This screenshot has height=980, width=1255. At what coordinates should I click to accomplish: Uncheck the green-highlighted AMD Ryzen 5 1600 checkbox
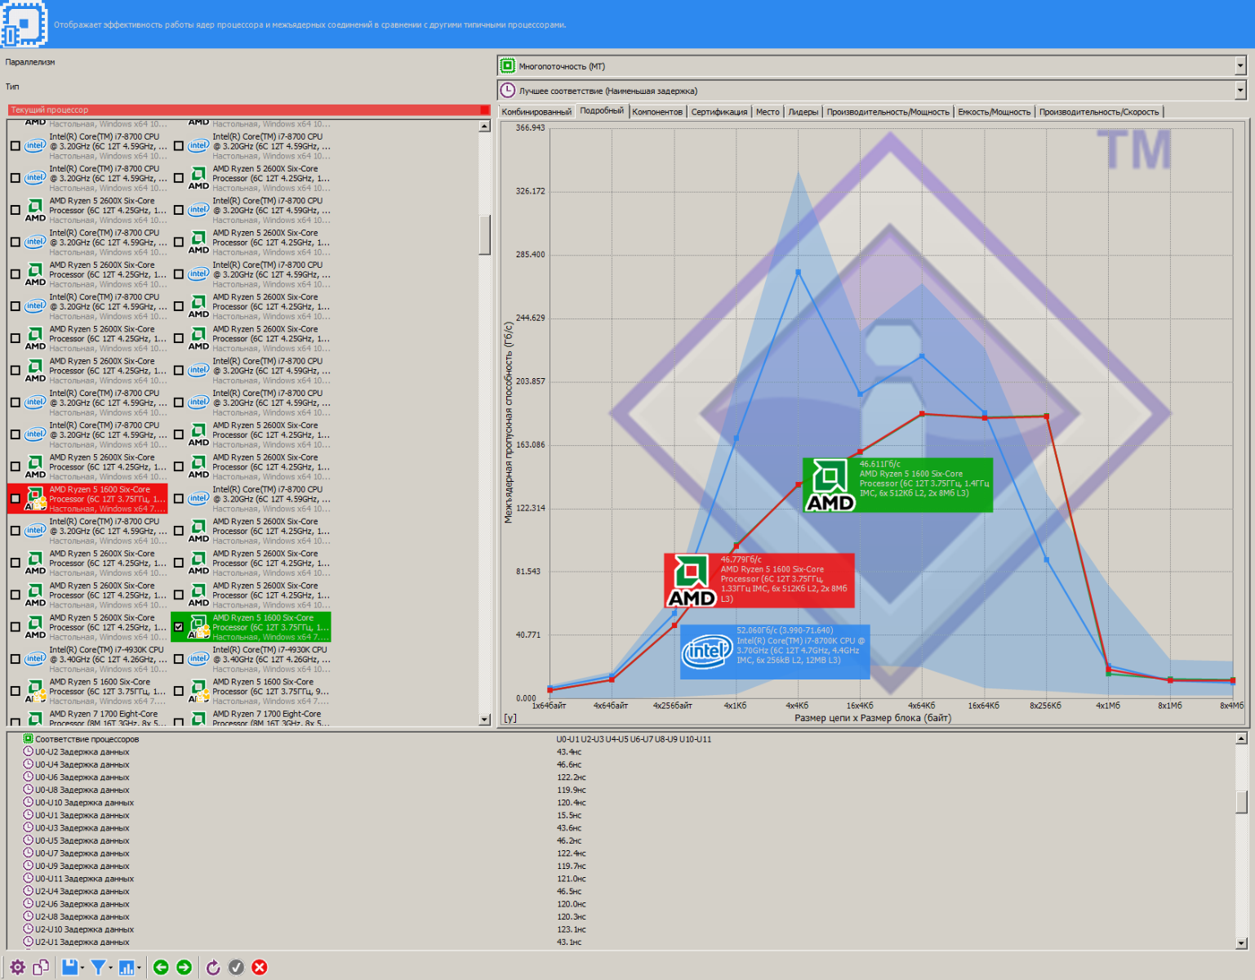(179, 627)
